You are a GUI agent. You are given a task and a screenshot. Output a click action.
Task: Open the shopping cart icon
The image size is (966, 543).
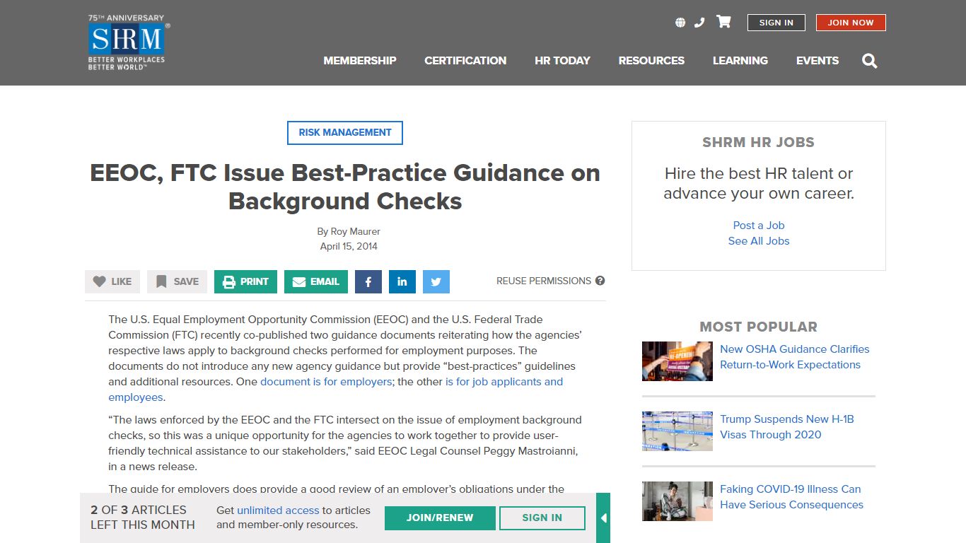click(x=723, y=22)
